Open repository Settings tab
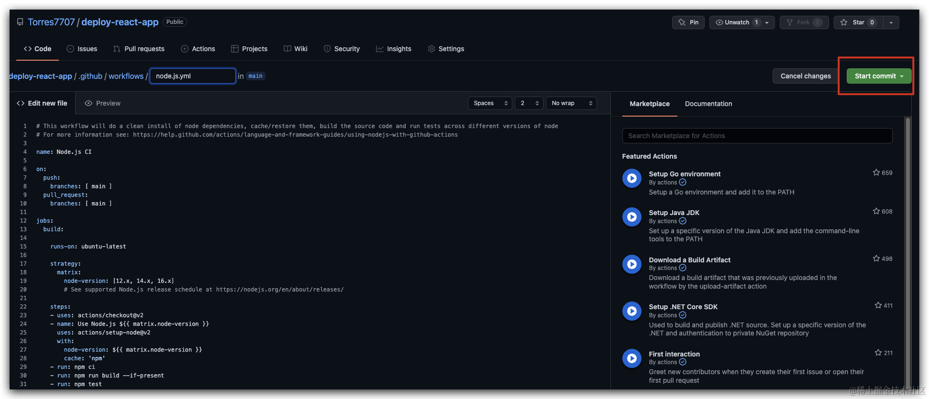The image size is (929, 399). (x=446, y=49)
